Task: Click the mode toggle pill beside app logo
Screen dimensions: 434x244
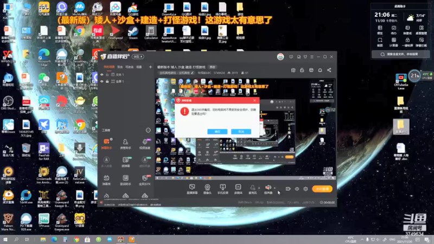Action: (138, 57)
